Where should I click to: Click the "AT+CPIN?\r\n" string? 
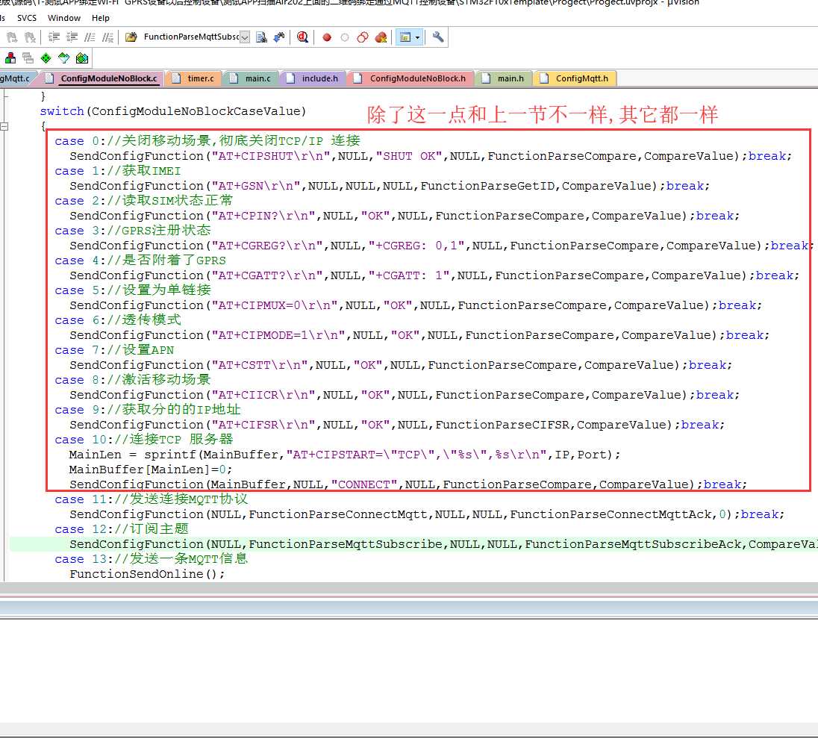click(263, 216)
